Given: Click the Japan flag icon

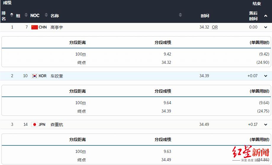Looking at the screenshot, I should [x=35, y=124].
